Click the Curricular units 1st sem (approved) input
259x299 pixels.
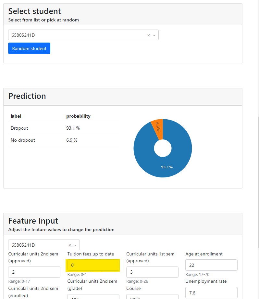click(x=152, y=272)
